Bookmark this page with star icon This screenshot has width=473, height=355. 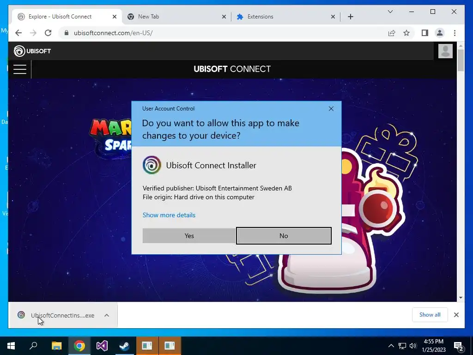406,33
